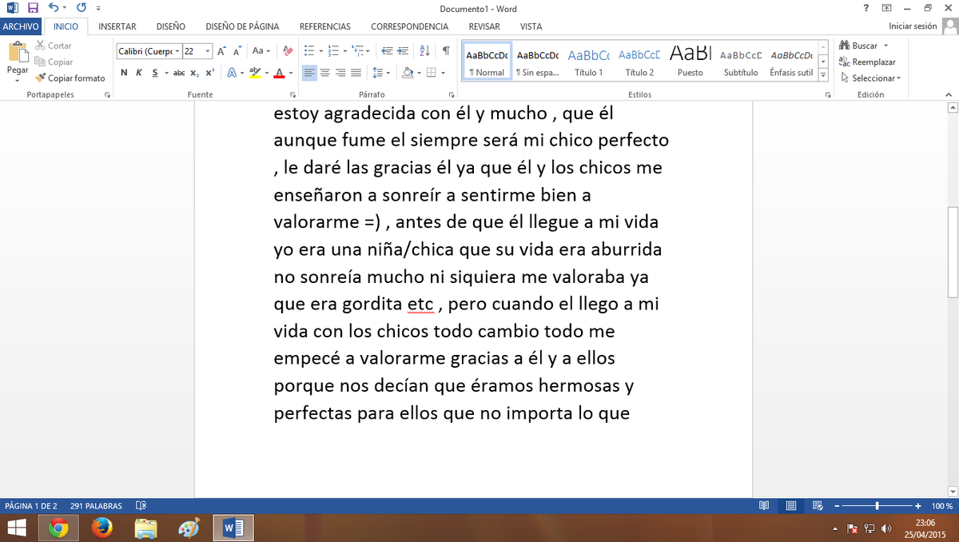Select the Sin espaciado style
Screen dimensions: 959x542
pos(538,62)
